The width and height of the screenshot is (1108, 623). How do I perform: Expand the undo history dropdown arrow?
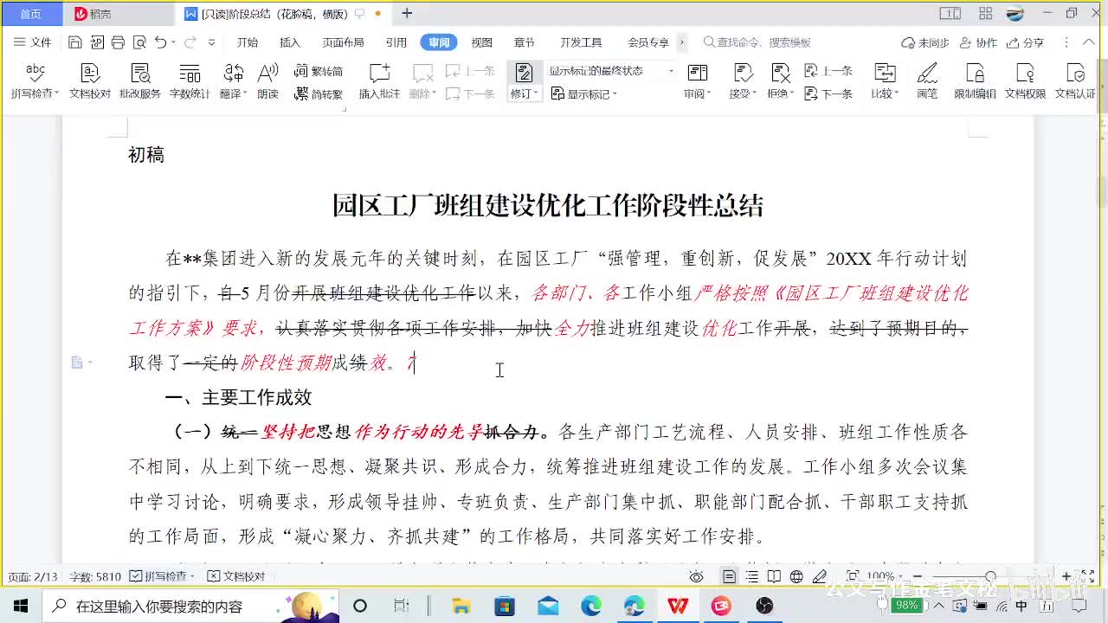(x=173, y=42)
